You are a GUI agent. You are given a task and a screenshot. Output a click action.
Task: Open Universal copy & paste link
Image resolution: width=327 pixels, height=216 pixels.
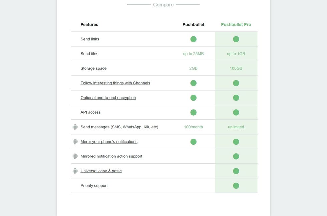[x=101, y=171]
